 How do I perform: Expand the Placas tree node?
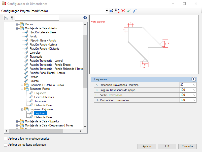coord(17,24)
